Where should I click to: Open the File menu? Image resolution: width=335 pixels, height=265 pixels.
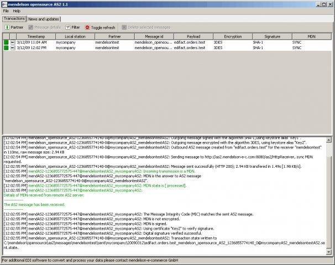(x=6, y=10)
